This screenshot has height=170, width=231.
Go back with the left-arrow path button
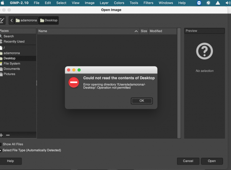point(12,20)
